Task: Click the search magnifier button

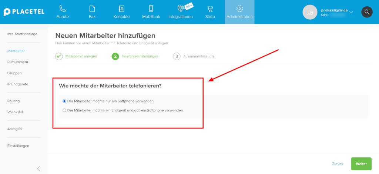Action: pos(367,12)
